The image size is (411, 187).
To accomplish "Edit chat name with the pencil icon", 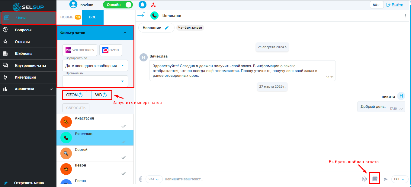I will (167, 28).
